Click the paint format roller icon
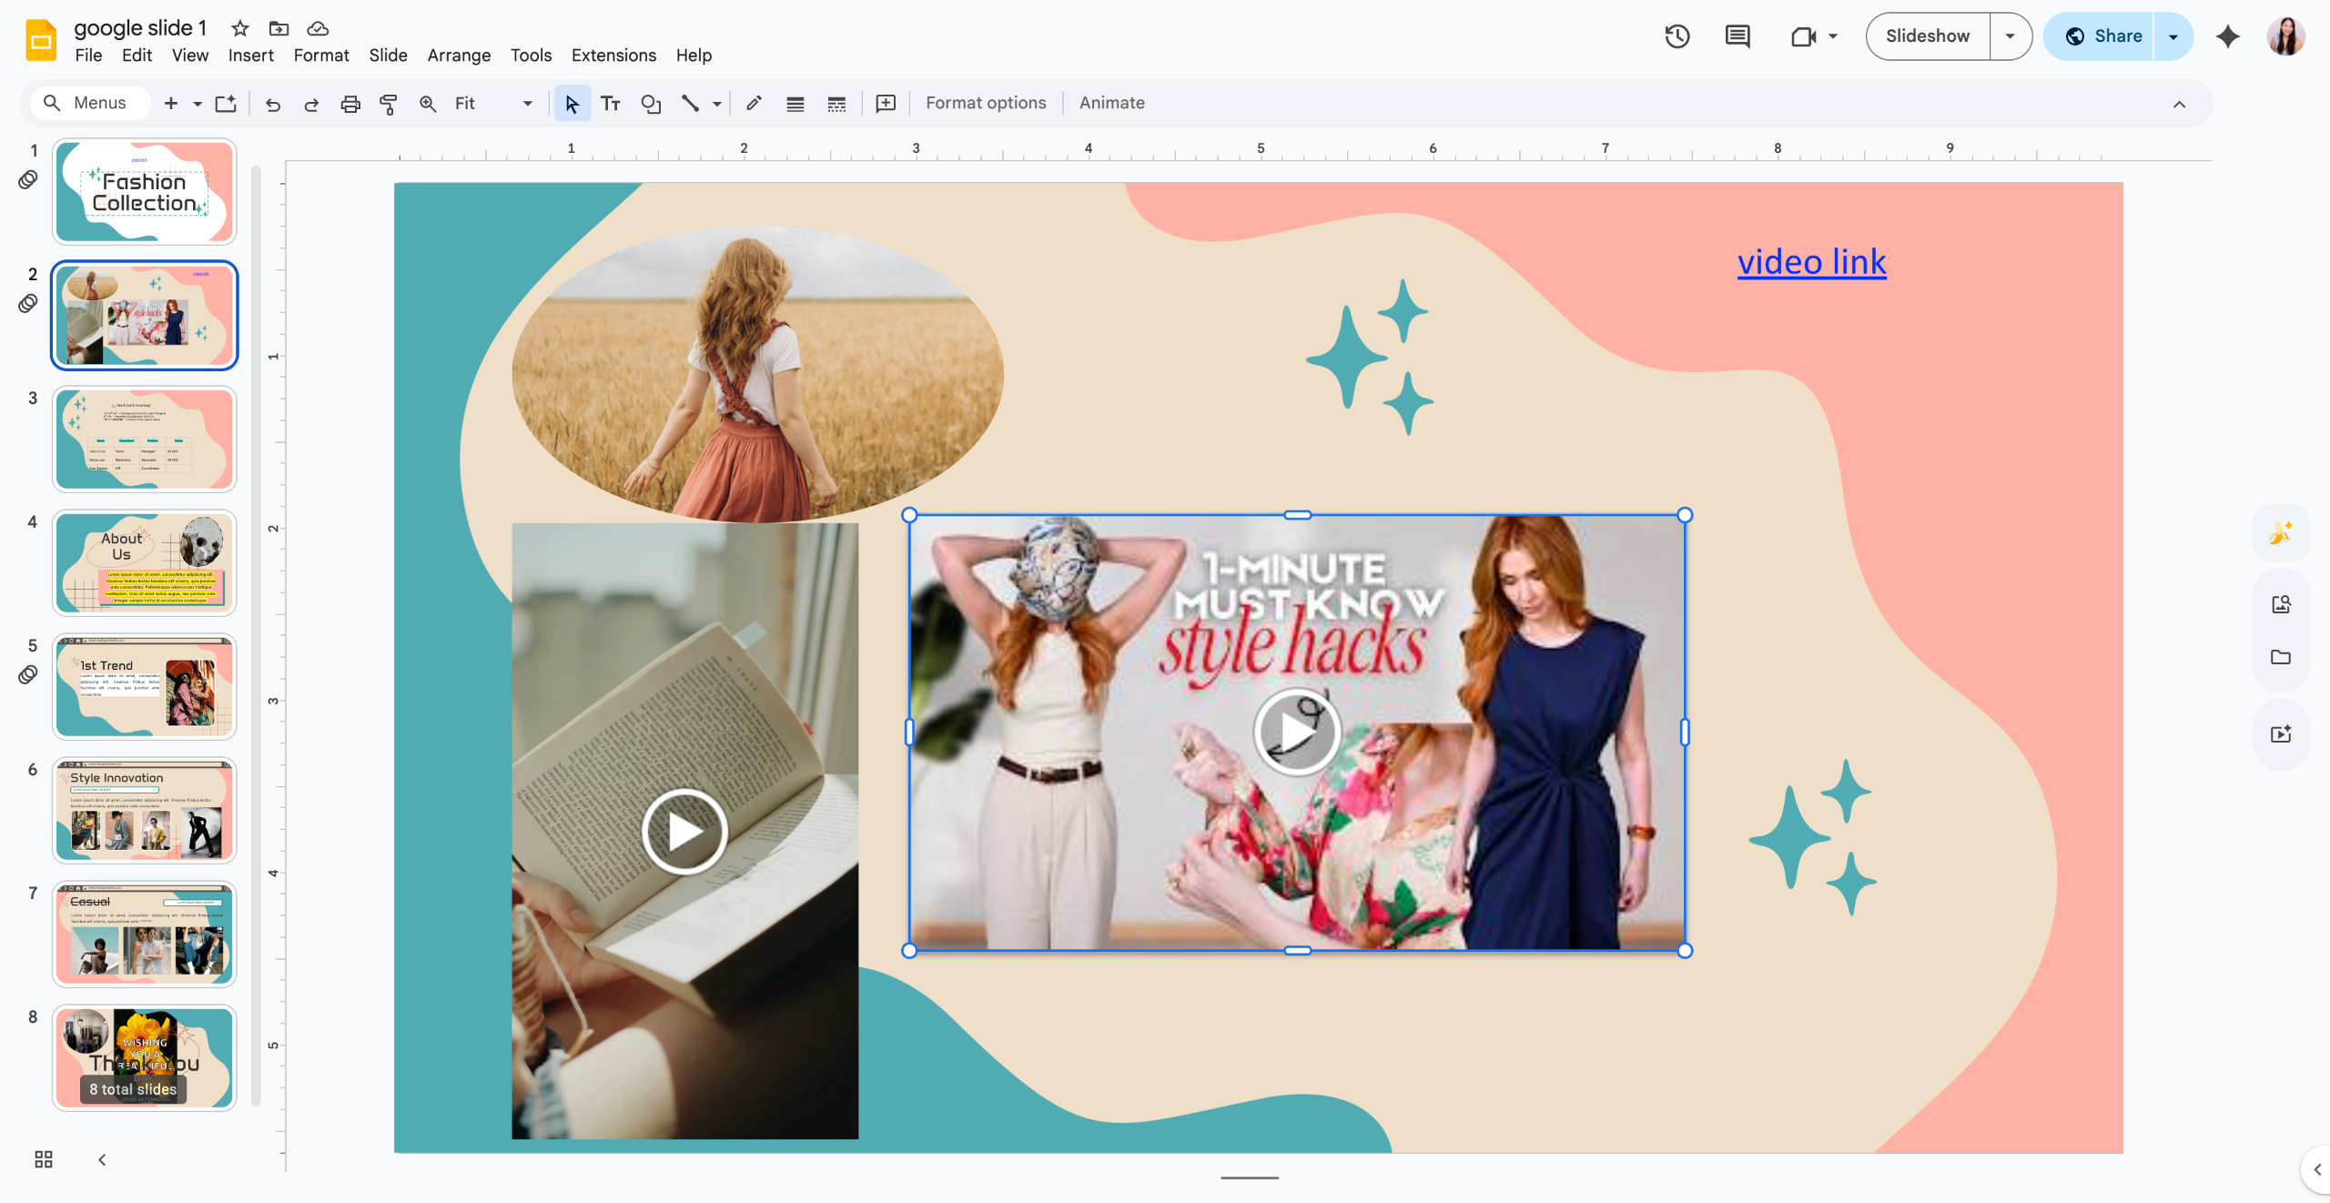2330x1203 pixels. point(389,104)
